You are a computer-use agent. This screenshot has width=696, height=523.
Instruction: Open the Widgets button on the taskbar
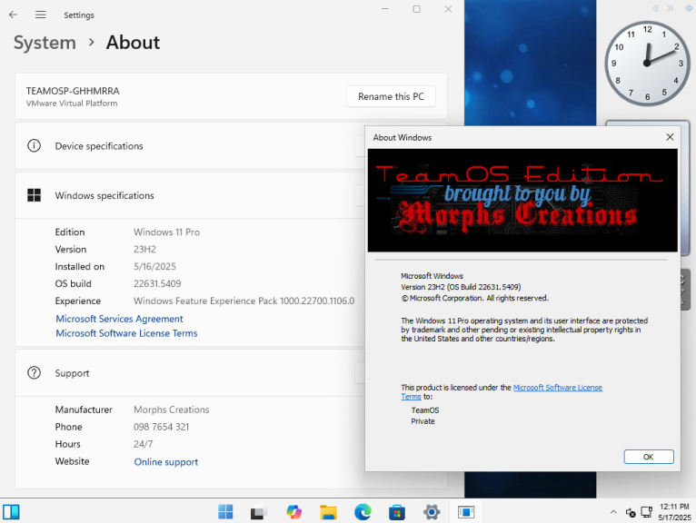11,512
